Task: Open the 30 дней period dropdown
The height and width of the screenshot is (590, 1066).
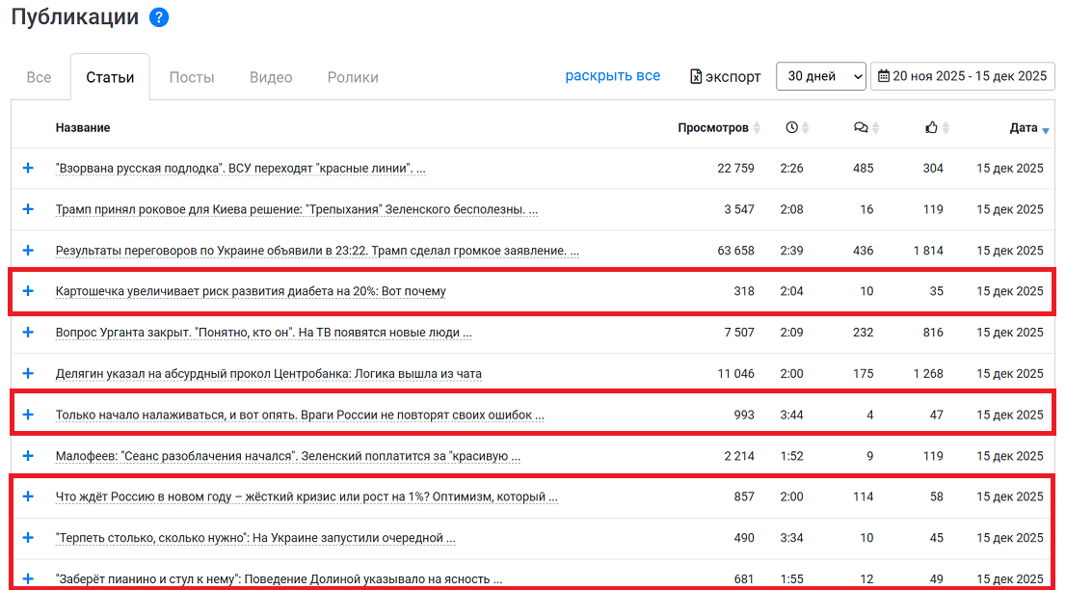Action: (x=821, y=77)
